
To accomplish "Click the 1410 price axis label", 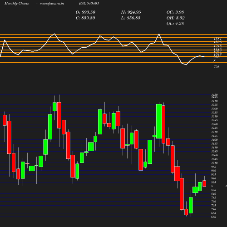I will click(214, 101).
